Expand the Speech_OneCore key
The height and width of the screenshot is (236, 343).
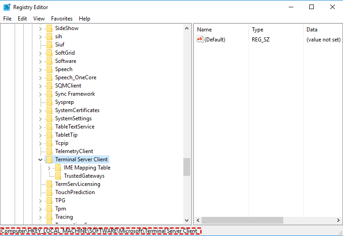40,78
